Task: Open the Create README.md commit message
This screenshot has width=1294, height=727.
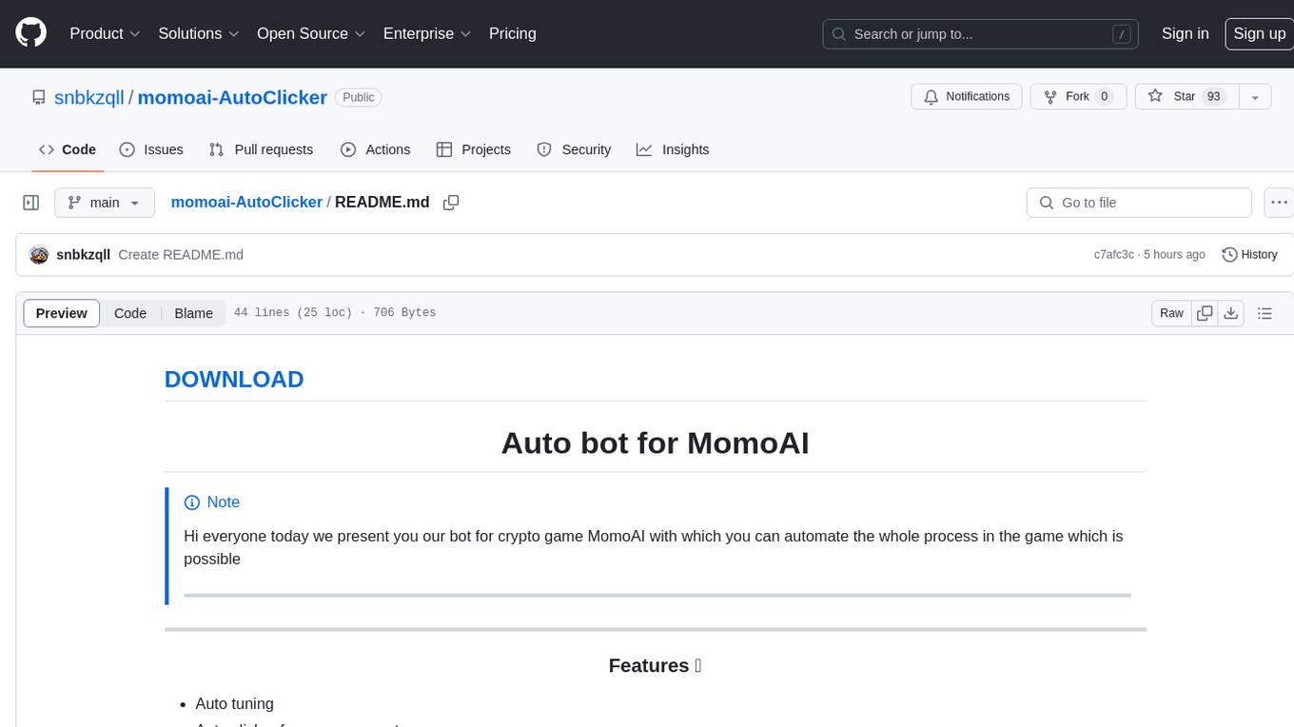Action: 181,254
